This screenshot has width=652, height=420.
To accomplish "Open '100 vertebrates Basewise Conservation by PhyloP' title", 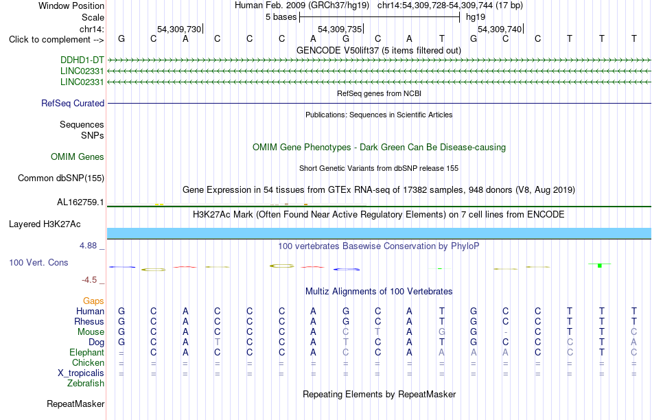I will coord(379,246).
